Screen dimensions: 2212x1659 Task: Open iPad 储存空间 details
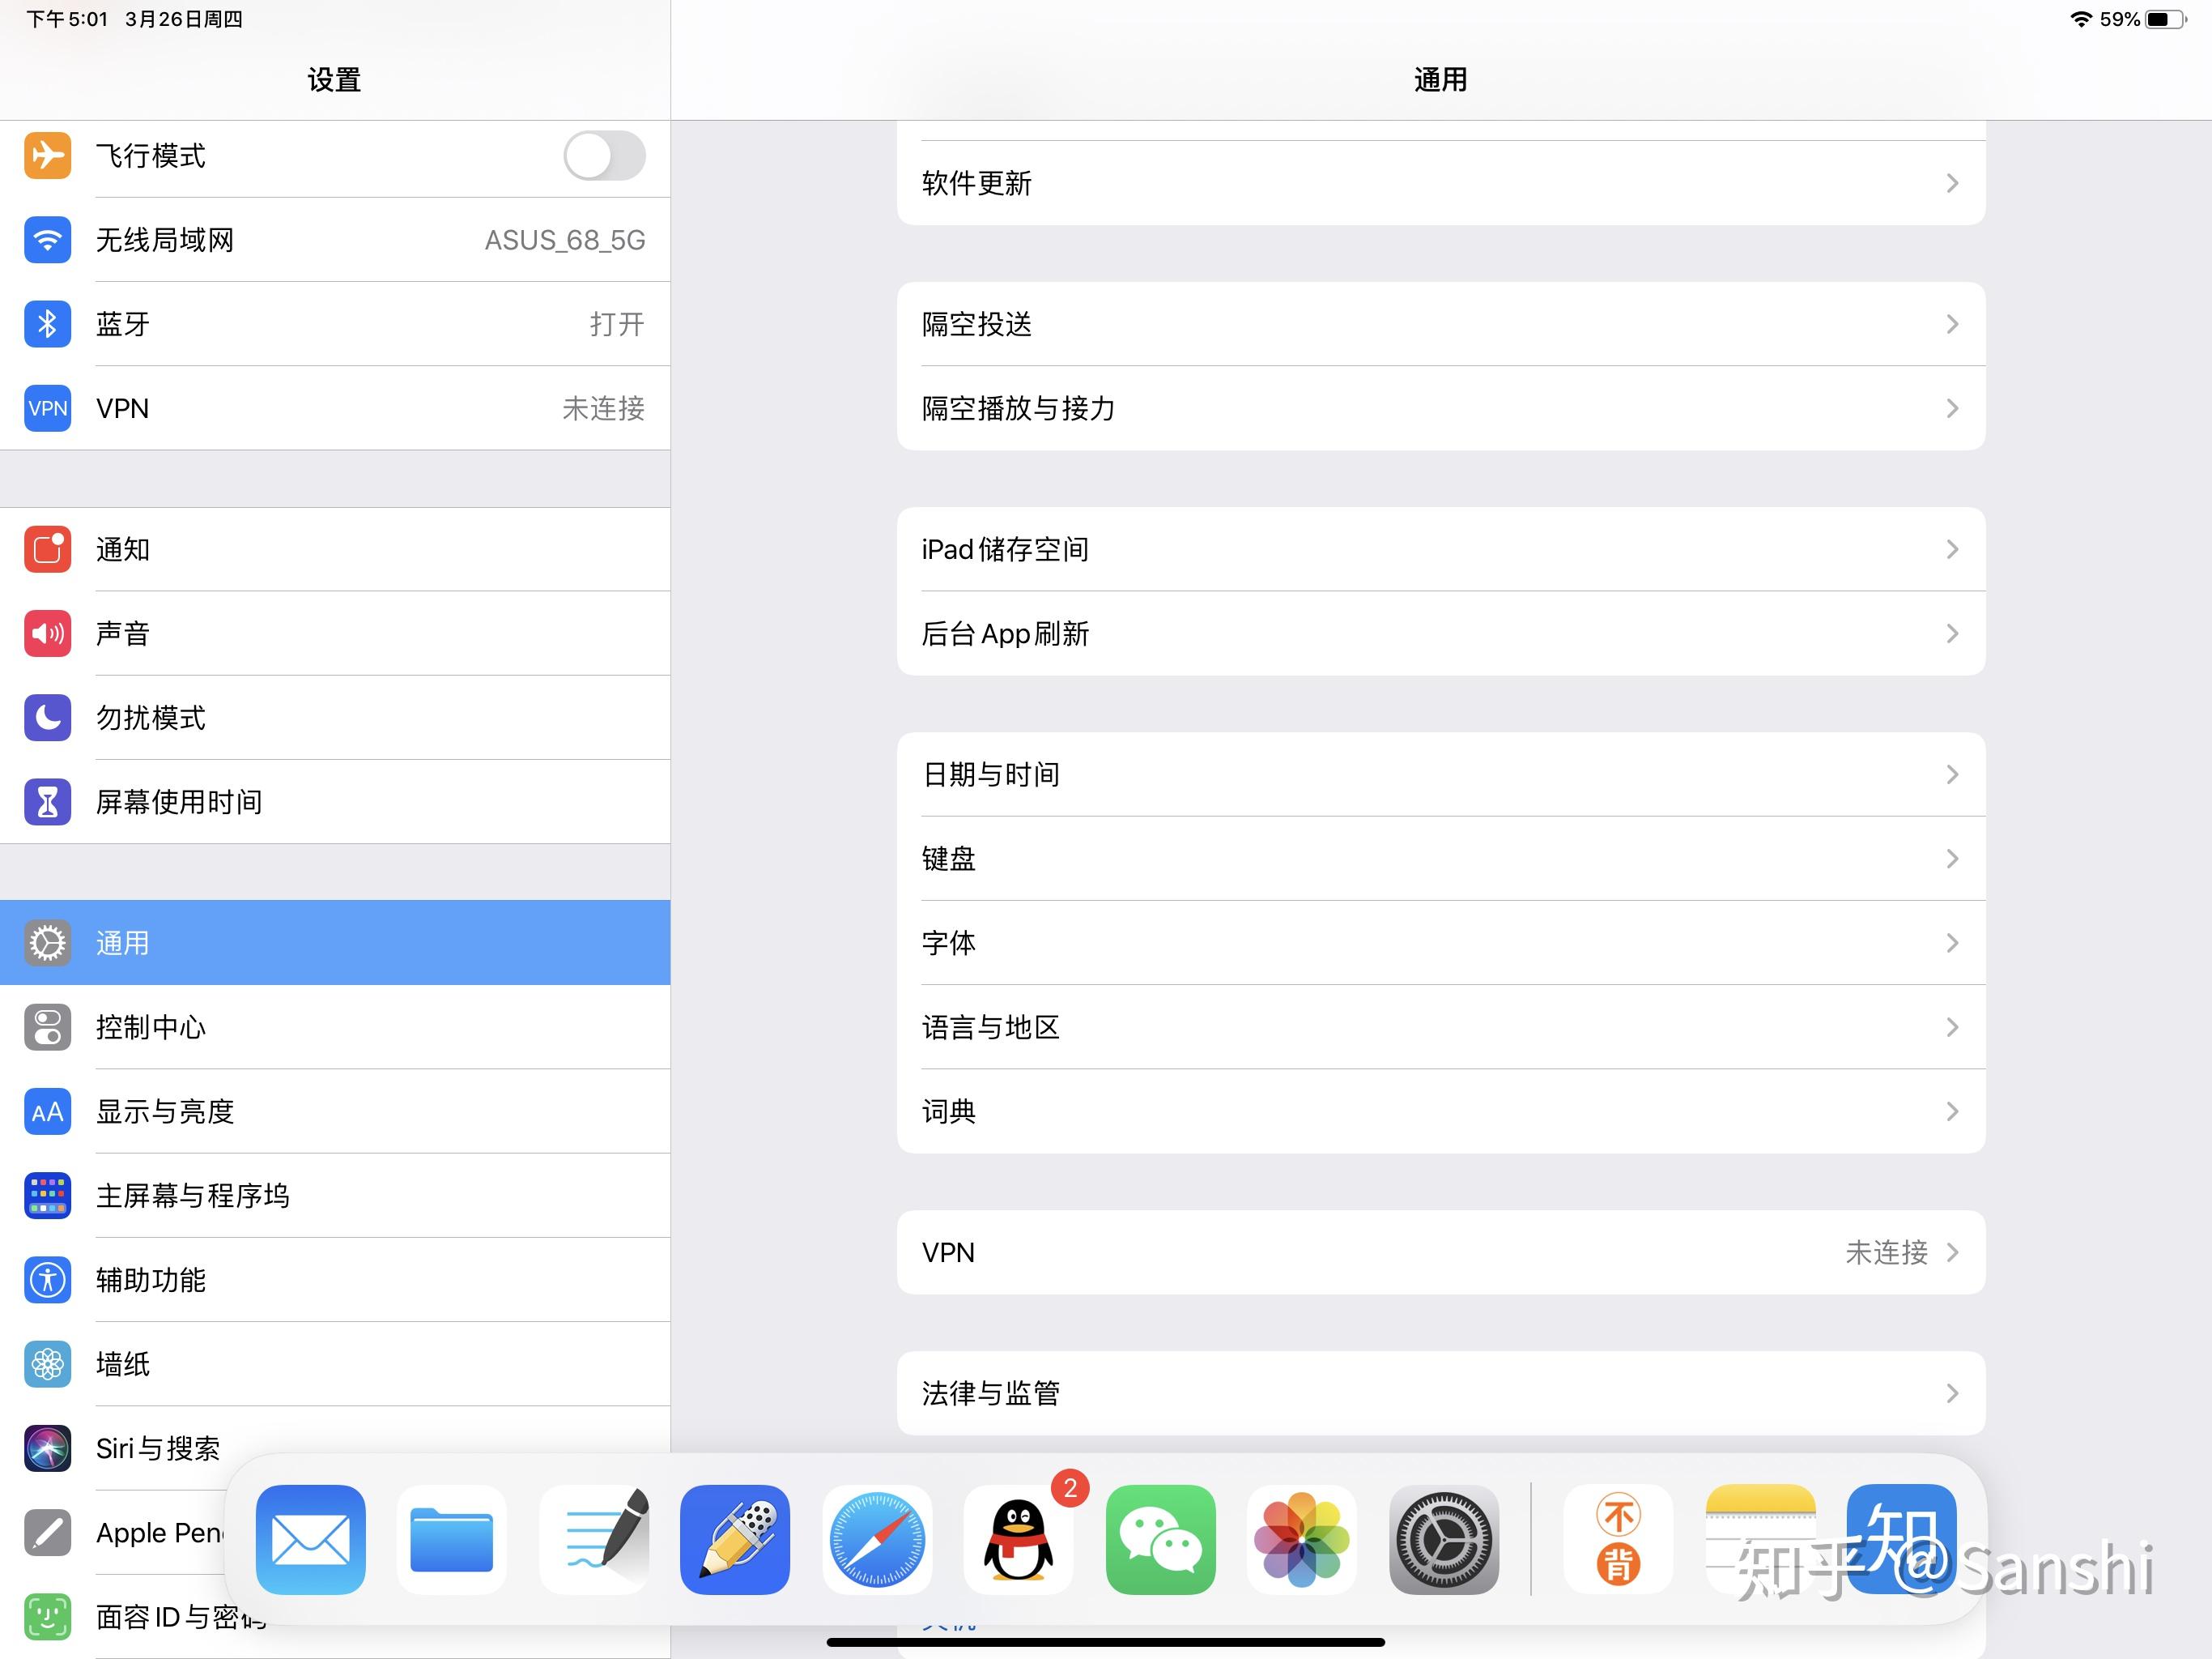coord(1440,548)
